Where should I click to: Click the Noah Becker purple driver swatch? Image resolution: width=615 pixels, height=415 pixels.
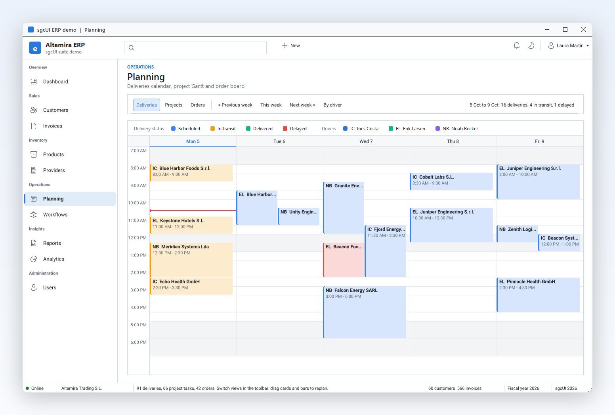(437, 129)
